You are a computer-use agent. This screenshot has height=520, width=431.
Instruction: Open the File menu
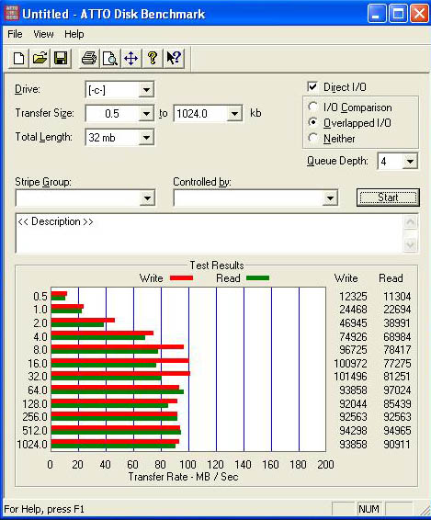[x=15, y=34]
